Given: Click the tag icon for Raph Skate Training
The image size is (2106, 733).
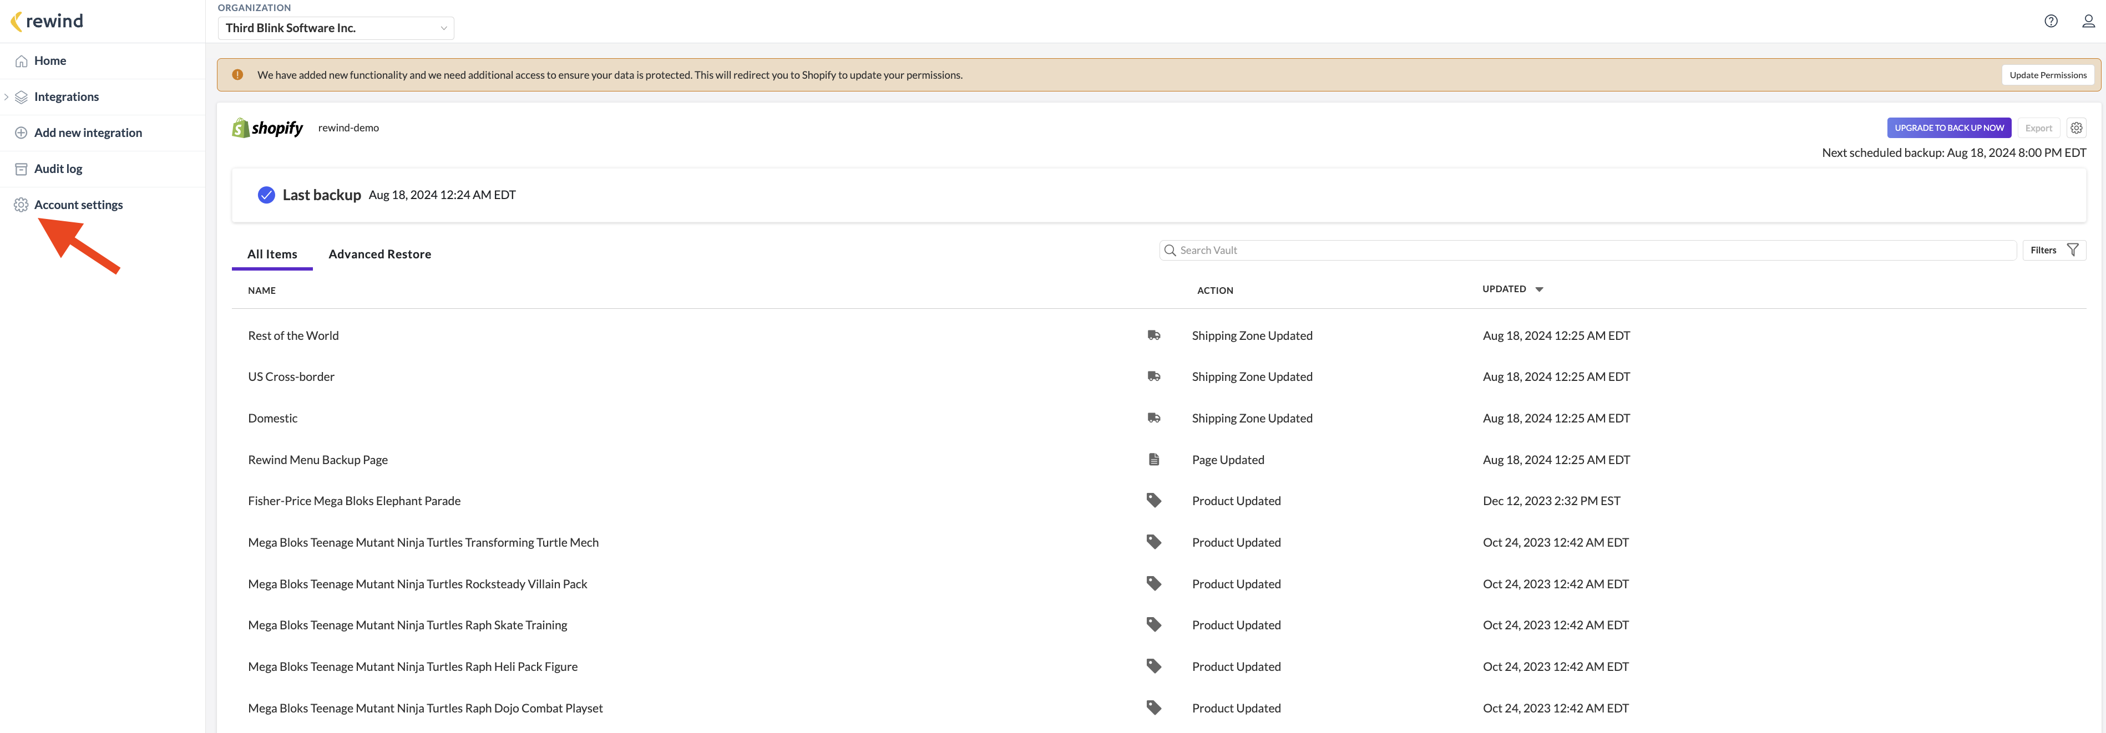Looking at the screenshot, I should pos(1153,625).
